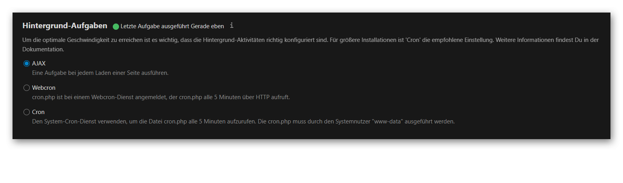Click the quoted "www-data" user name

point(388,121)
